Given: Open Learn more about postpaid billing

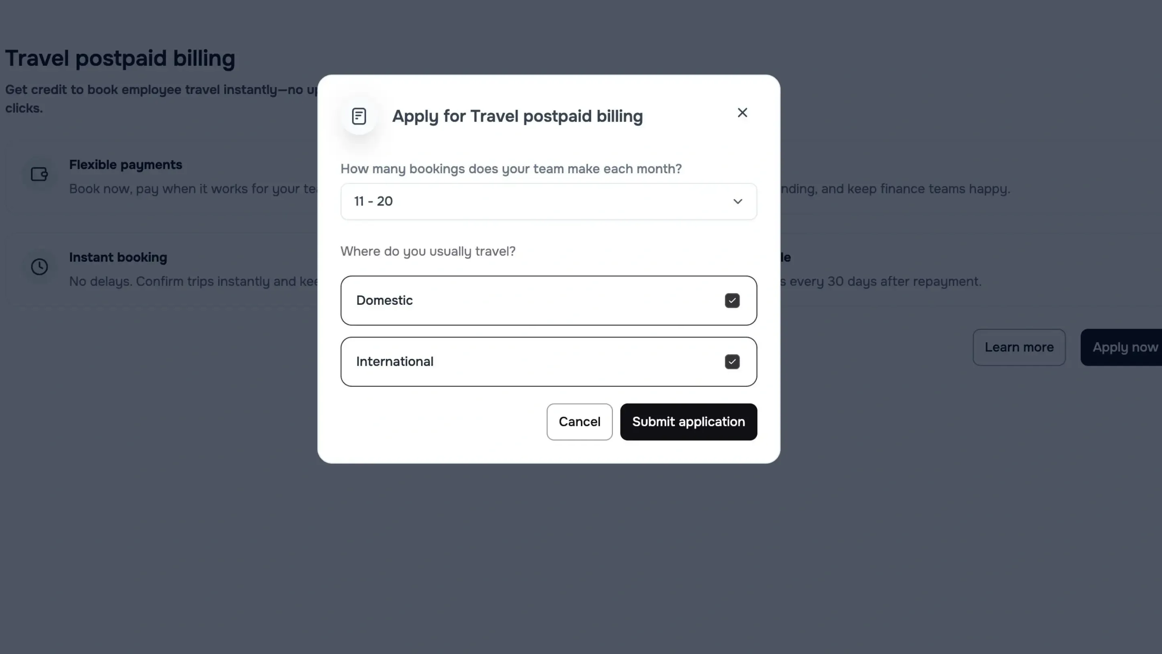Looking at the screenshot, I should [1019, 347].
